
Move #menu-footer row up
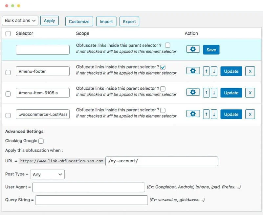click(x=206, y=71)
